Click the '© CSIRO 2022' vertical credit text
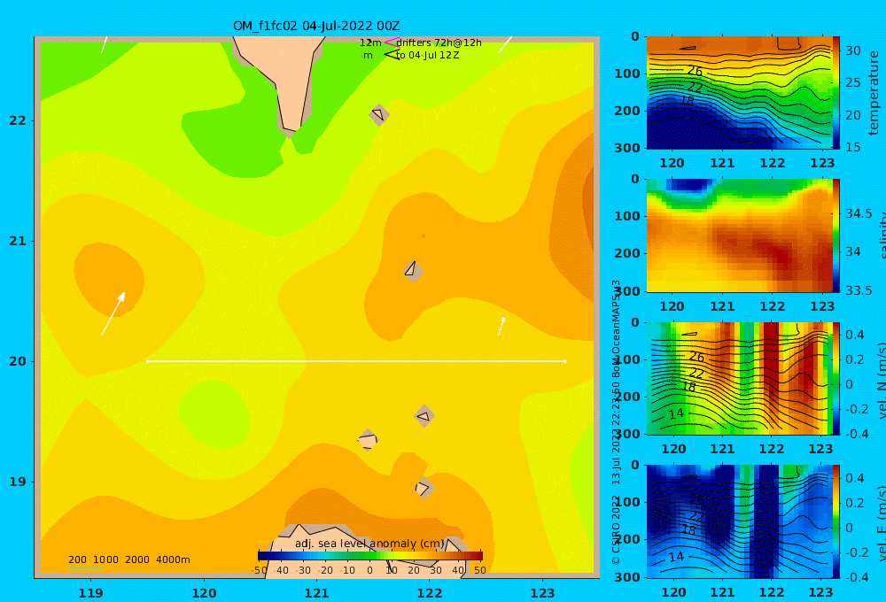 coord(616,529)
